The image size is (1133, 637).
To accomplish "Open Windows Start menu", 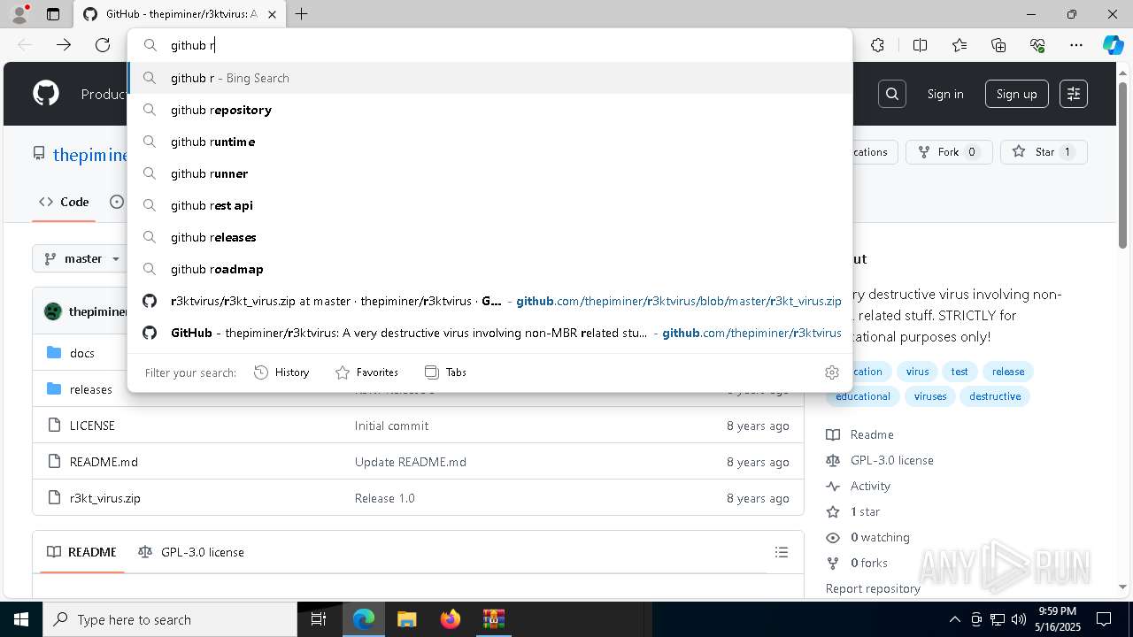I will [x=21, y=619].
